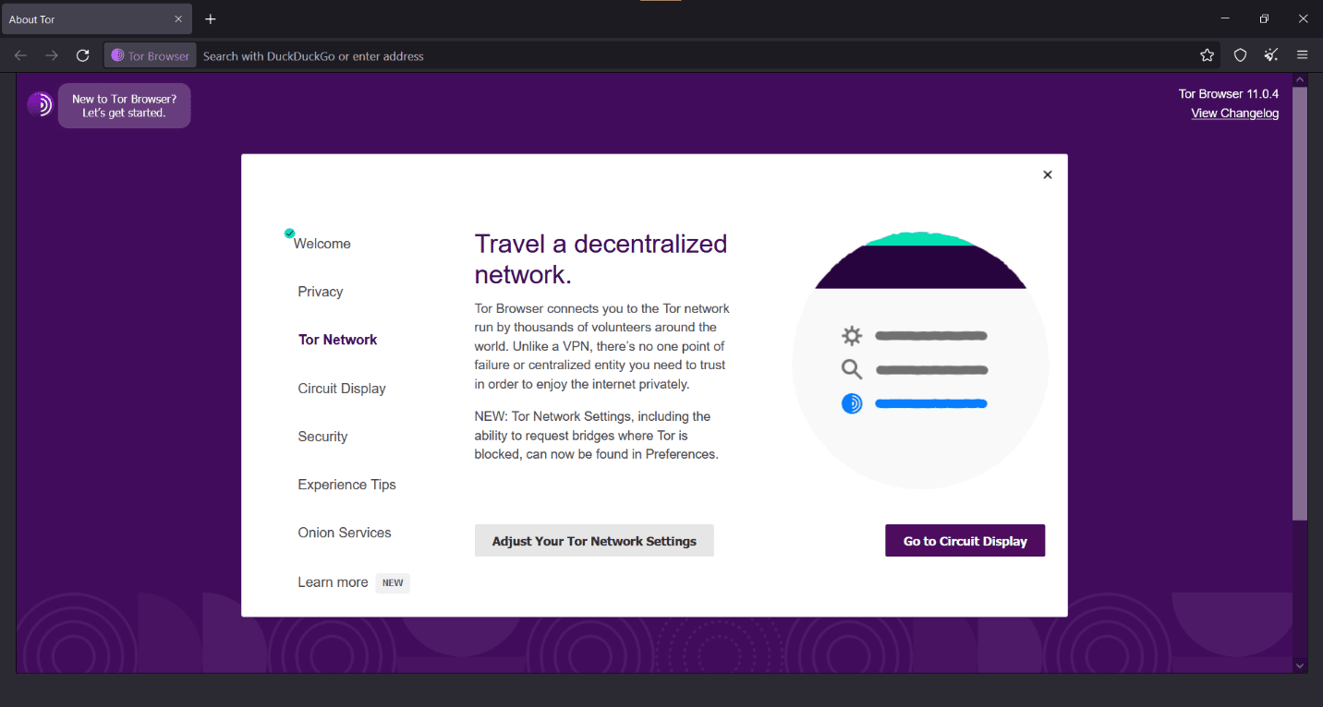Click the scrollbar up arrow
This screenshot has width=1323, height=707.
click(x=1300, y=80)
